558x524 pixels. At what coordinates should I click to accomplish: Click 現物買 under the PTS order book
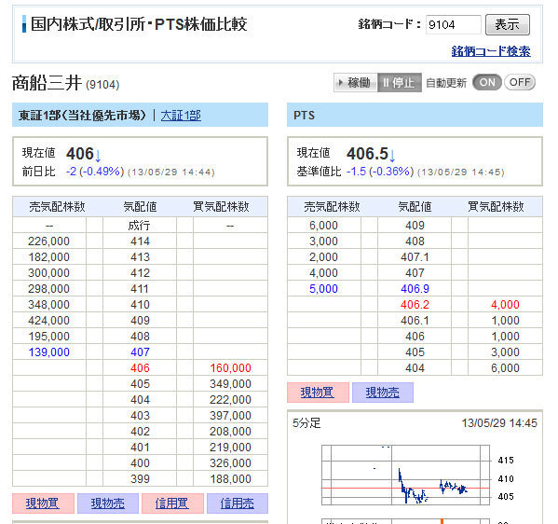pyautogui.click(x=318, y=393)
